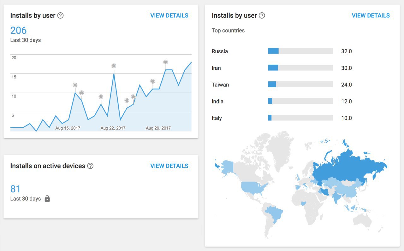Click the 81 active device installs number
404x251 pixels.
click(15, 189)
